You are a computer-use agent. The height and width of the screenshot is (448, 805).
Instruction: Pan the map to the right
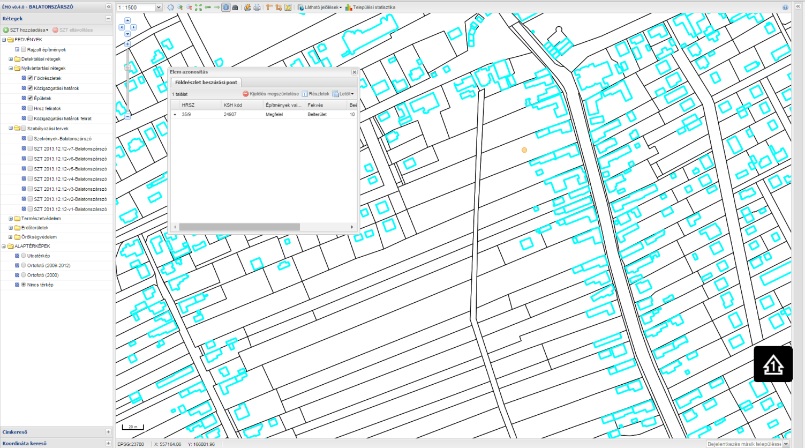pyautogui.click(x=133, y=27)
